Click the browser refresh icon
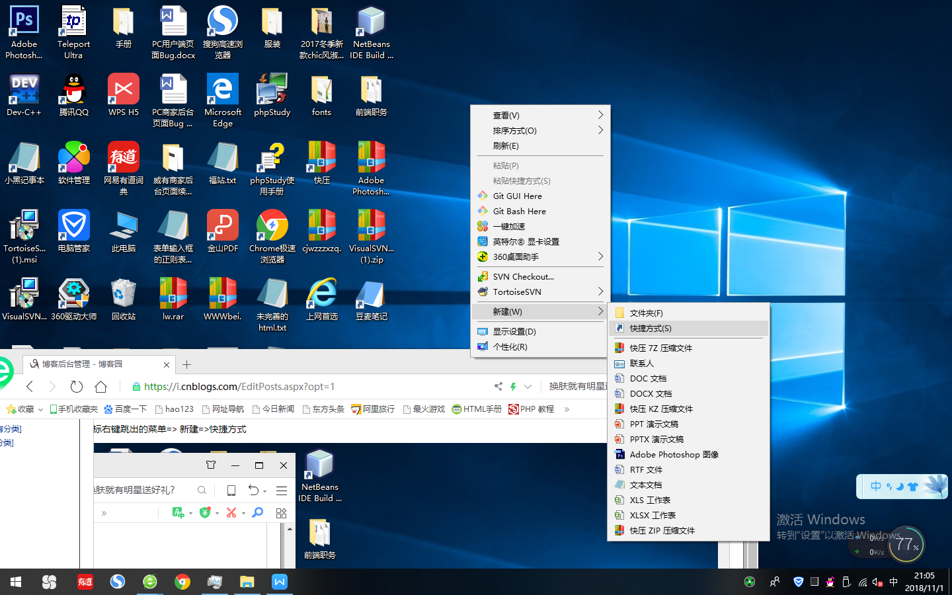952x595 pixels. click(77, 387)
